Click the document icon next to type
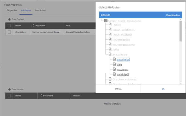 pyautogui.click(x=114, y=64)
